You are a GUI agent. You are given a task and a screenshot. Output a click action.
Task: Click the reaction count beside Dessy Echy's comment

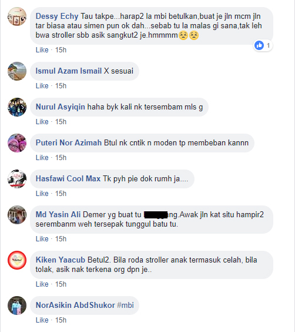tap(268, 45)
